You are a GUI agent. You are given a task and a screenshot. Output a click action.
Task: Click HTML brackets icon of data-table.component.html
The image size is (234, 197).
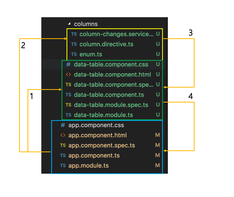point(68,74)
